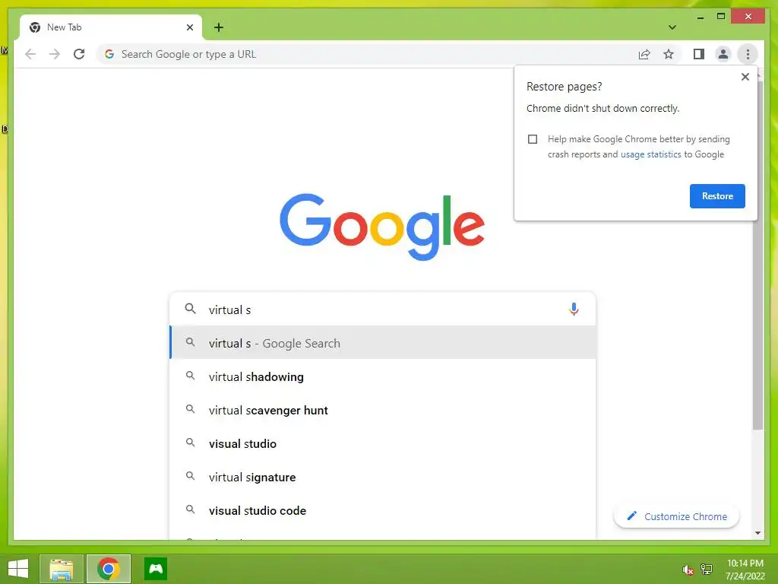Open the Chrome three-dot menu

[x=748, y=54]
